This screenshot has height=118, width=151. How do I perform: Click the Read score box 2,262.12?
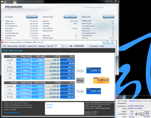tap(94, 70)
